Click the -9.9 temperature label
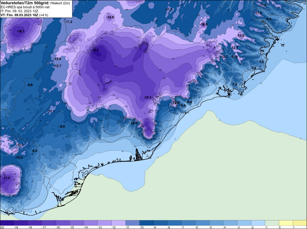The image size is (307, 229). 62,126
